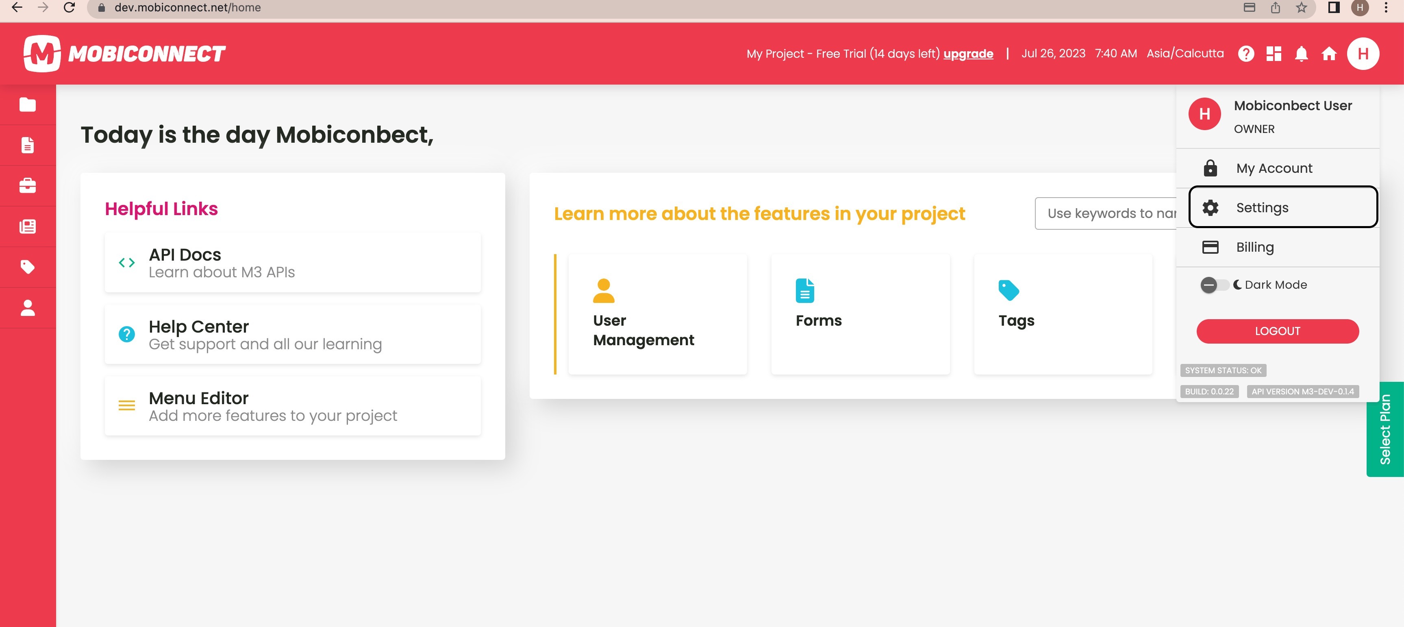Open the Help Center helpful link

pos(293,334)
